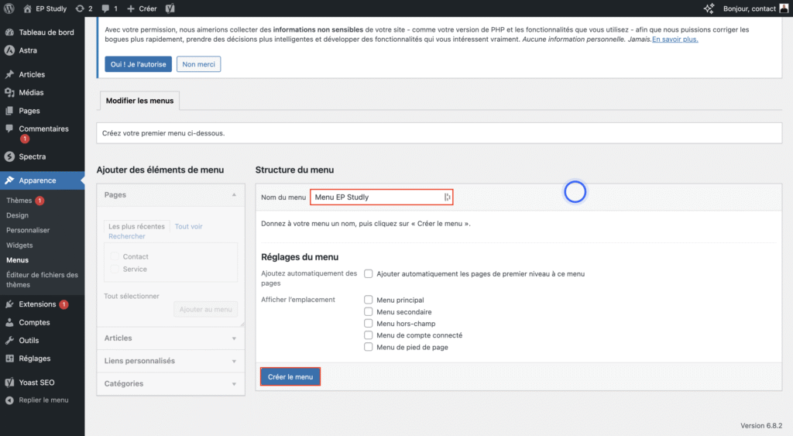
Task: Toggle automatic top-level pages addition checkbox
Action: coord(369,273)
